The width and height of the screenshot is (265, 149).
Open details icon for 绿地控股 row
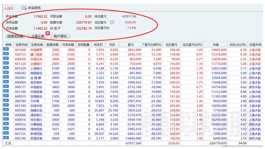click(x=6, y=128)
